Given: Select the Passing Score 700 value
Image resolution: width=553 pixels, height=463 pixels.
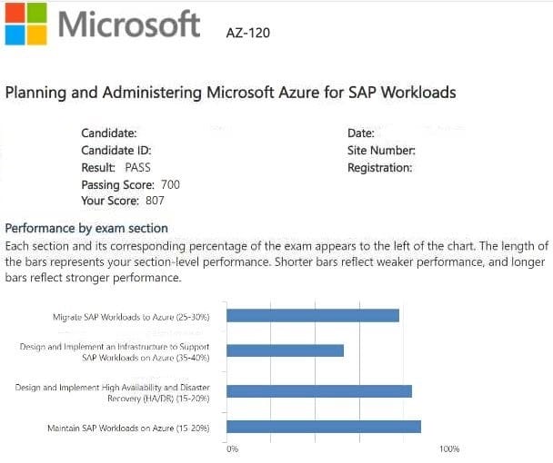Looking at the screenshot, I should 170,184.
